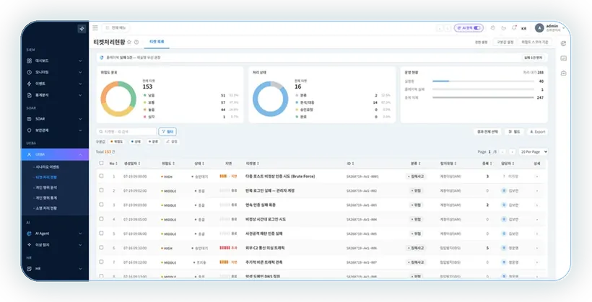Click the sparkle logo icon atop the sidebar
The height and width of the screenshot is (302, 592).
(82, 29)
